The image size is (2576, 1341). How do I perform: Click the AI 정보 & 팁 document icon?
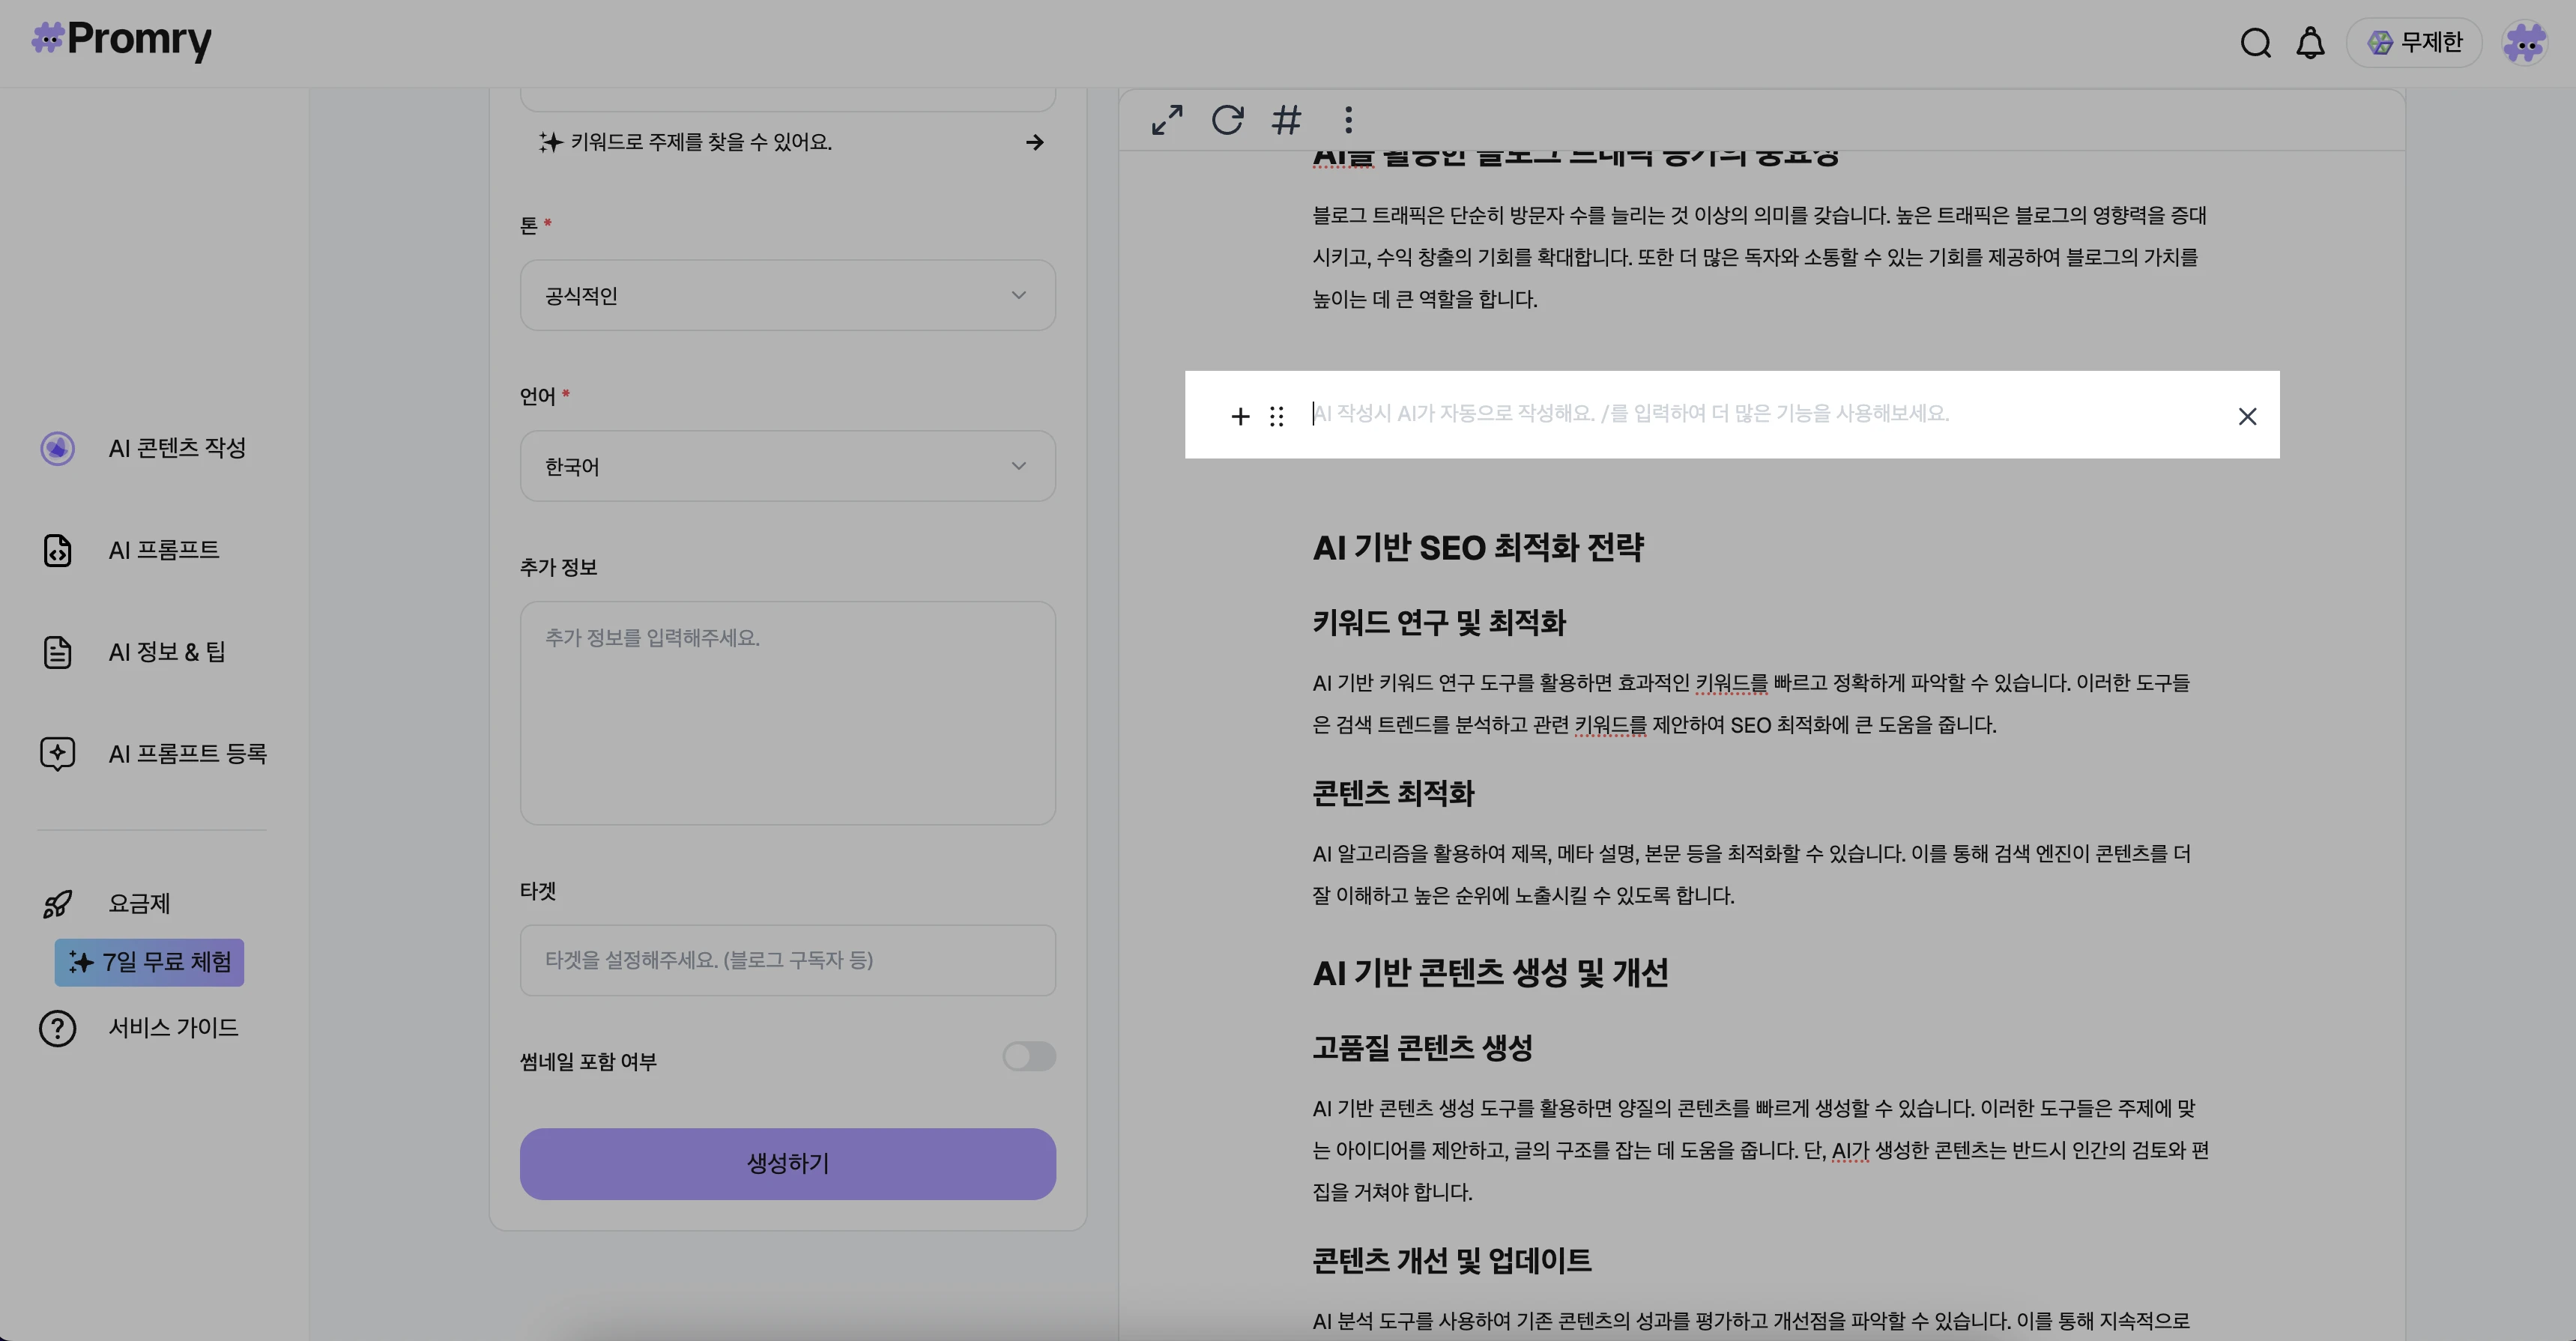[57, 652]
